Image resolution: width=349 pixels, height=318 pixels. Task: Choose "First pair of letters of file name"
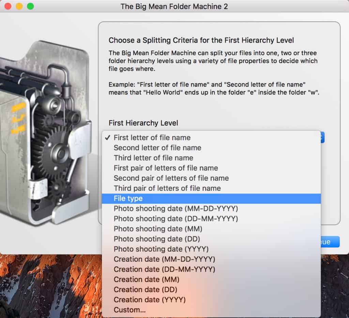166,168
